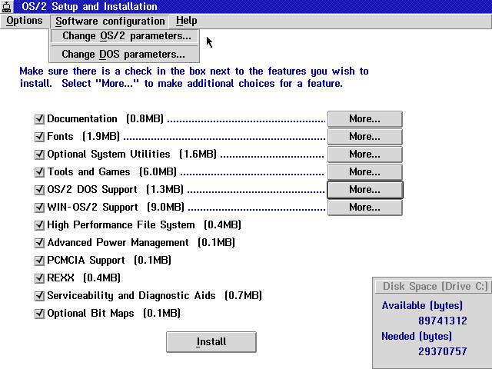Uncheck the Fonts checkbox
The image size is (492, 369).
click(x=39, y=137)
